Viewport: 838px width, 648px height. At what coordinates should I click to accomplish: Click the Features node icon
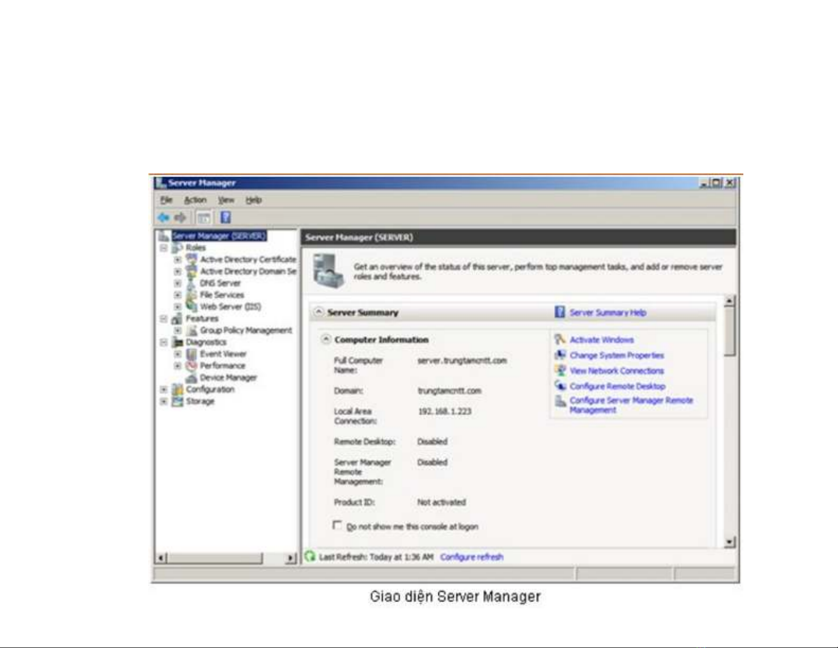tap(177, 318)
